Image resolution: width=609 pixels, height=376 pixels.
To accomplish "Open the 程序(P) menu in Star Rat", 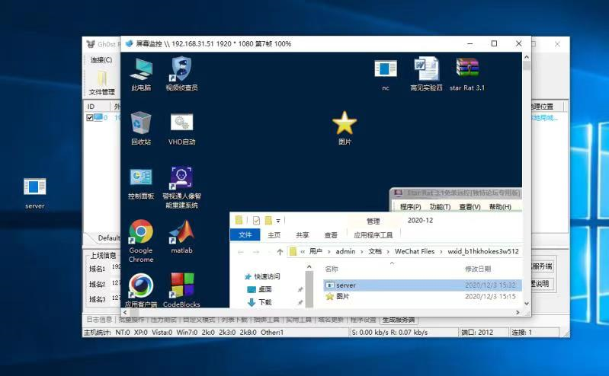I will click(411, 207).
